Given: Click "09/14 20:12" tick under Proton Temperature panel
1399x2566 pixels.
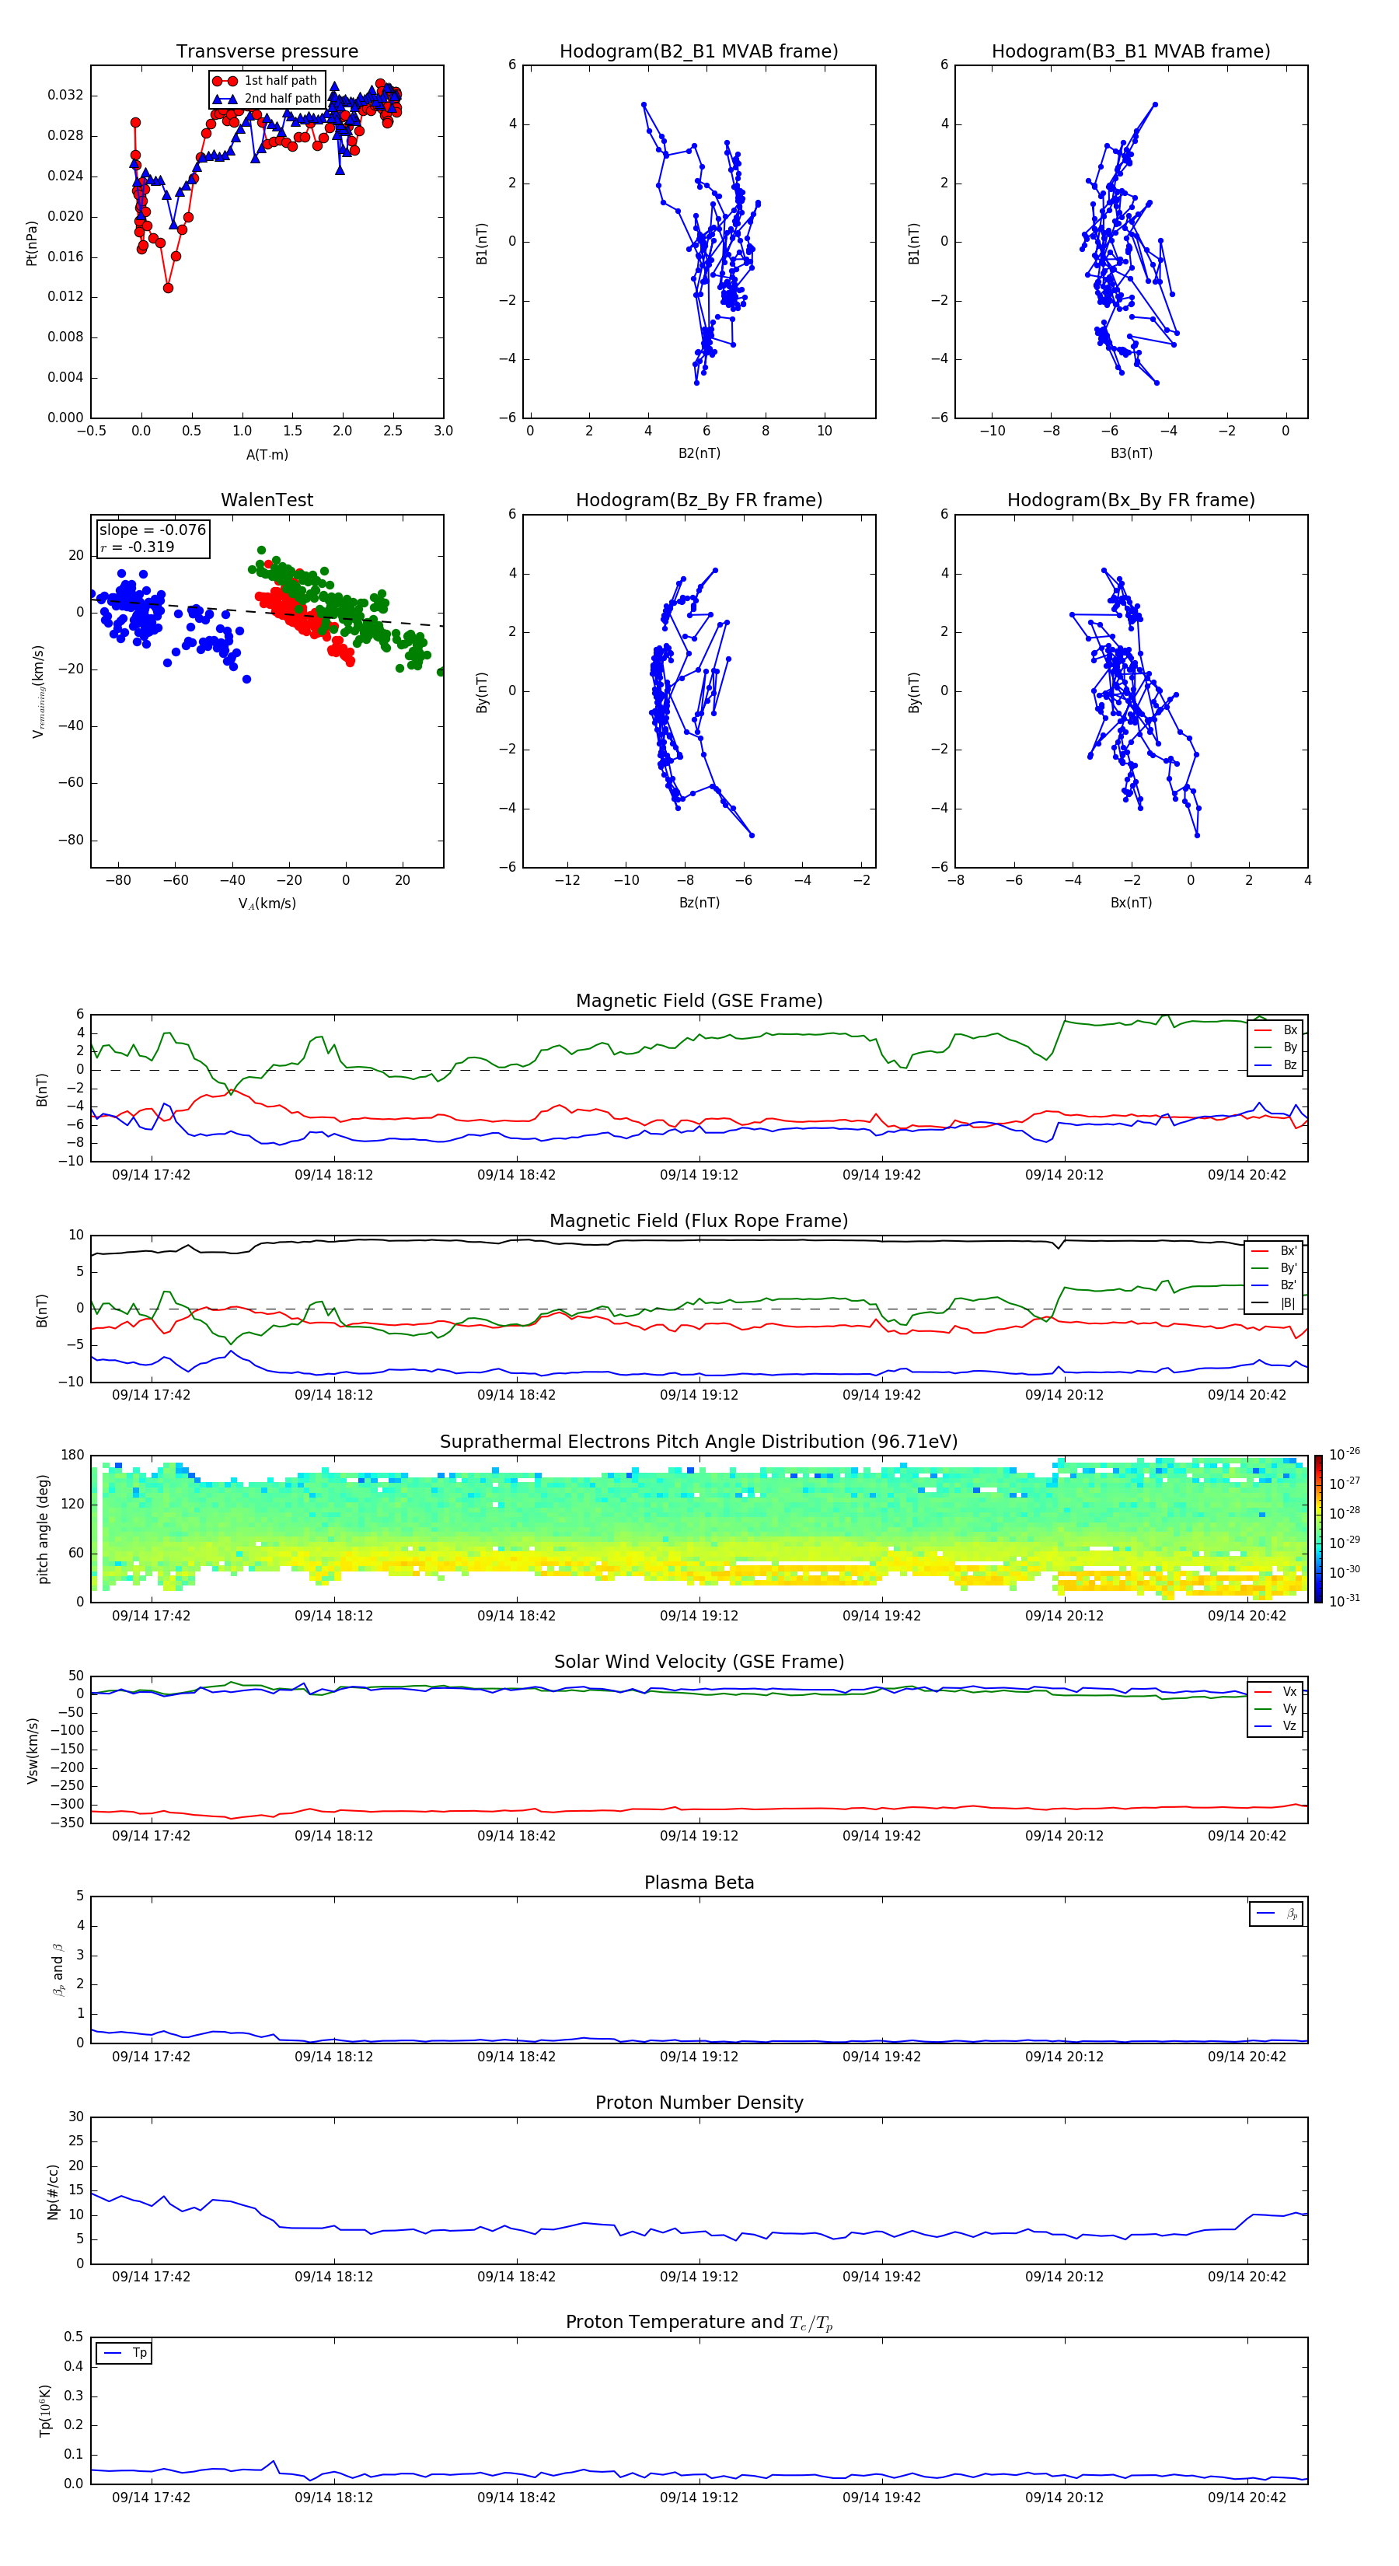Looking at the screenshot, I should tap(1065, 2498).
